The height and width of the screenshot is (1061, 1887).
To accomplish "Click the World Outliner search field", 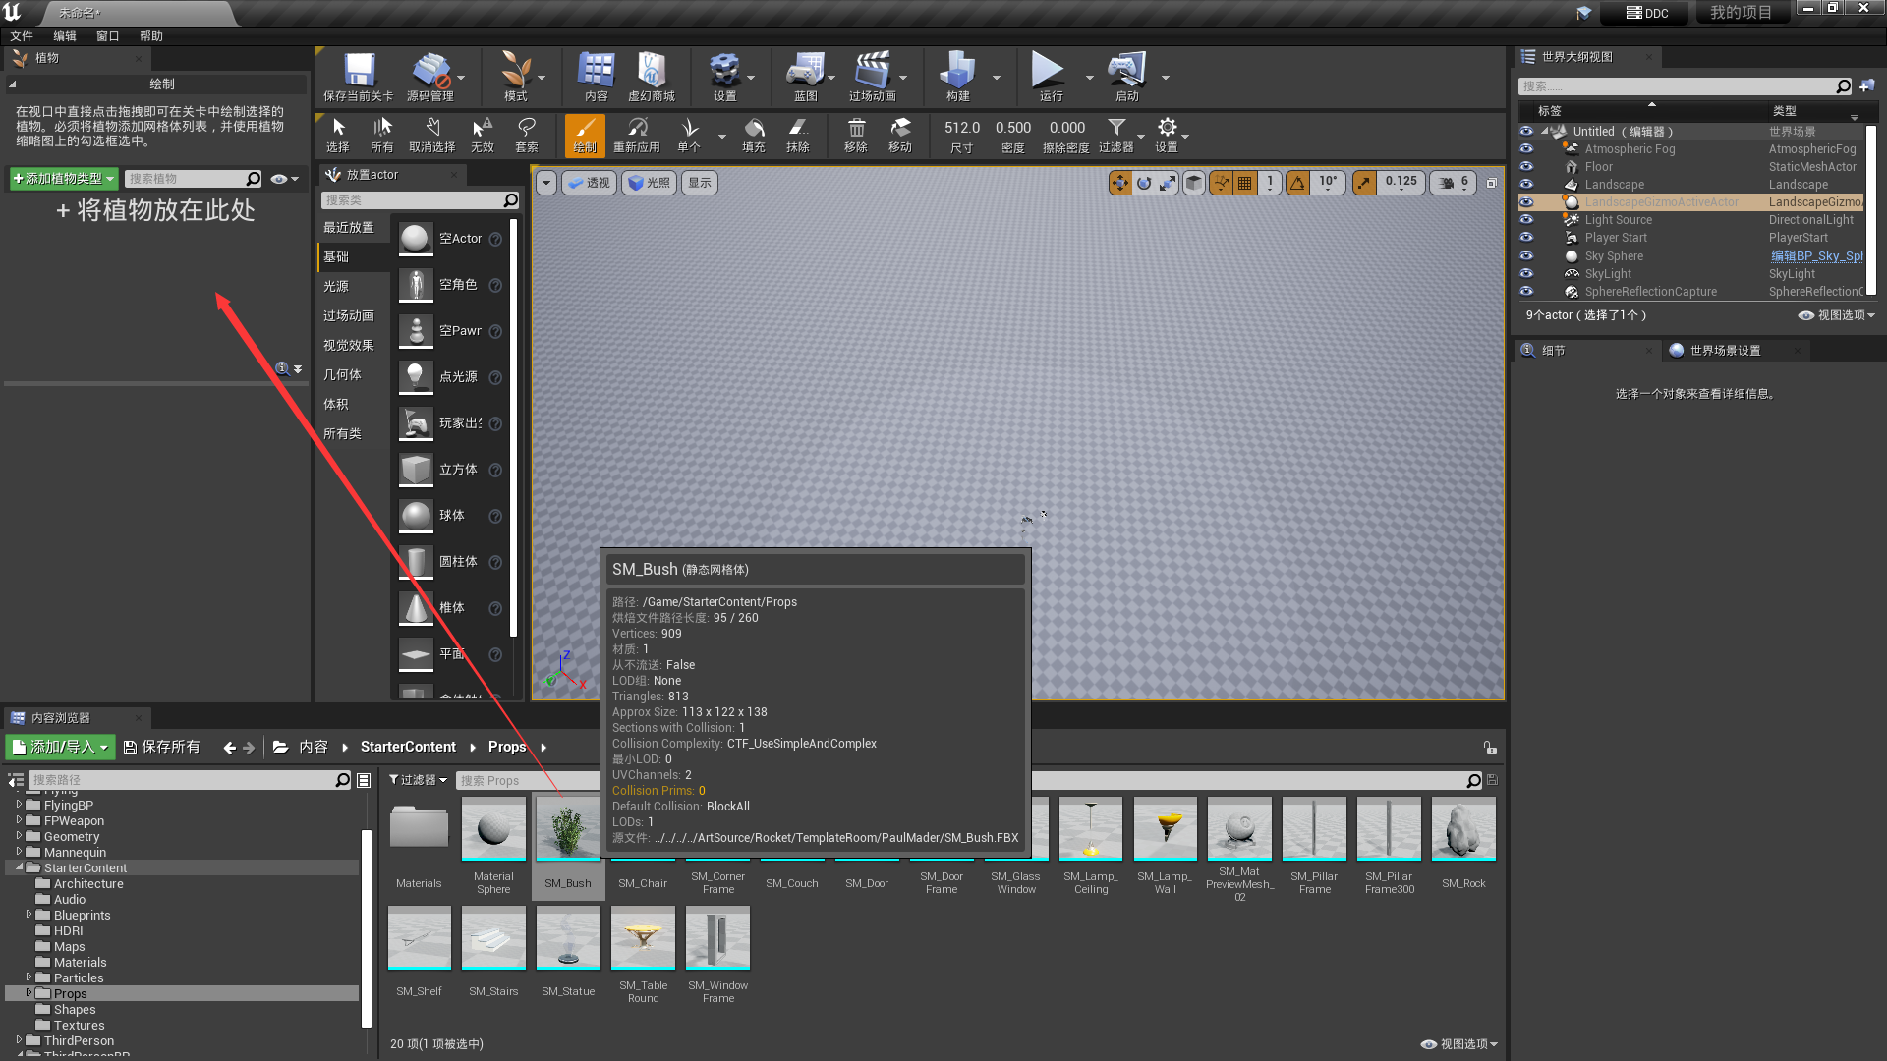I will (1685, 86).
